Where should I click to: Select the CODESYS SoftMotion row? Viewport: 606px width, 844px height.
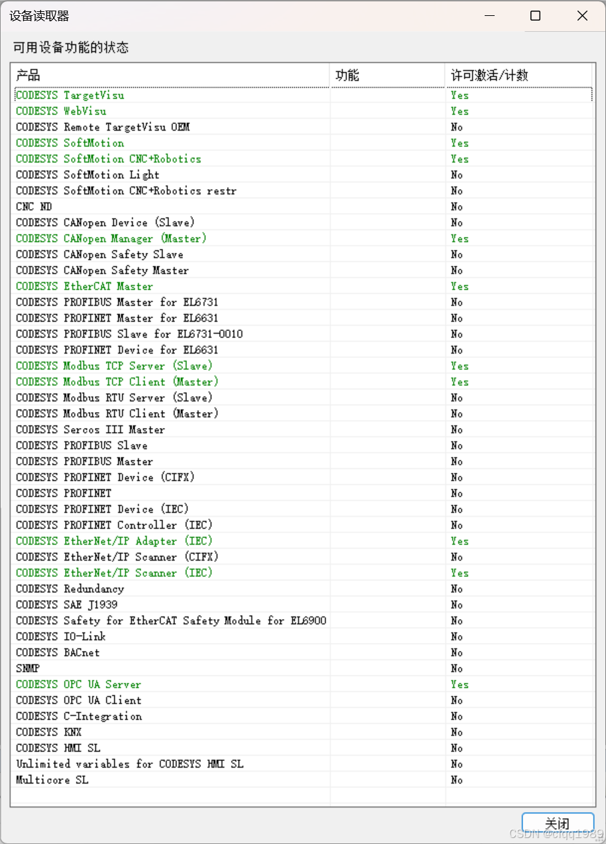(303, 143)
